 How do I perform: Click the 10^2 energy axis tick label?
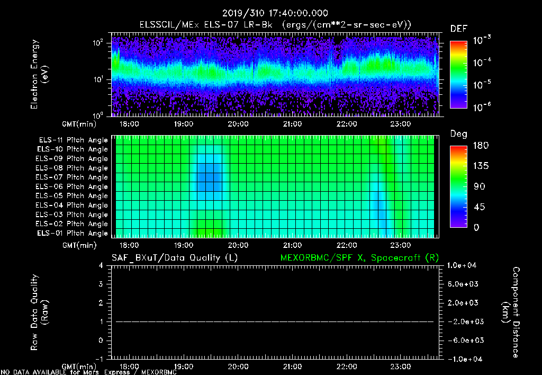point(98,43)
